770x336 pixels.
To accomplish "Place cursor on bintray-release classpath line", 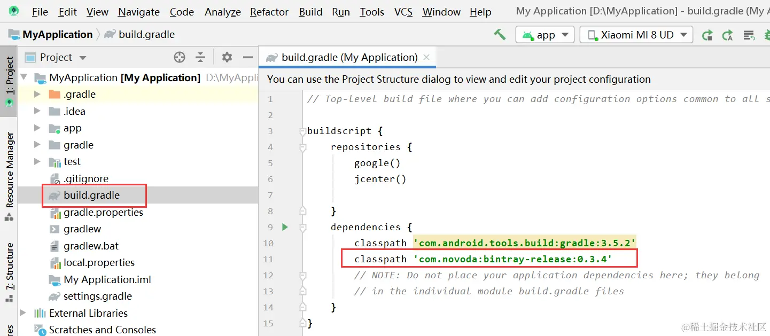I will coord(483,259).
